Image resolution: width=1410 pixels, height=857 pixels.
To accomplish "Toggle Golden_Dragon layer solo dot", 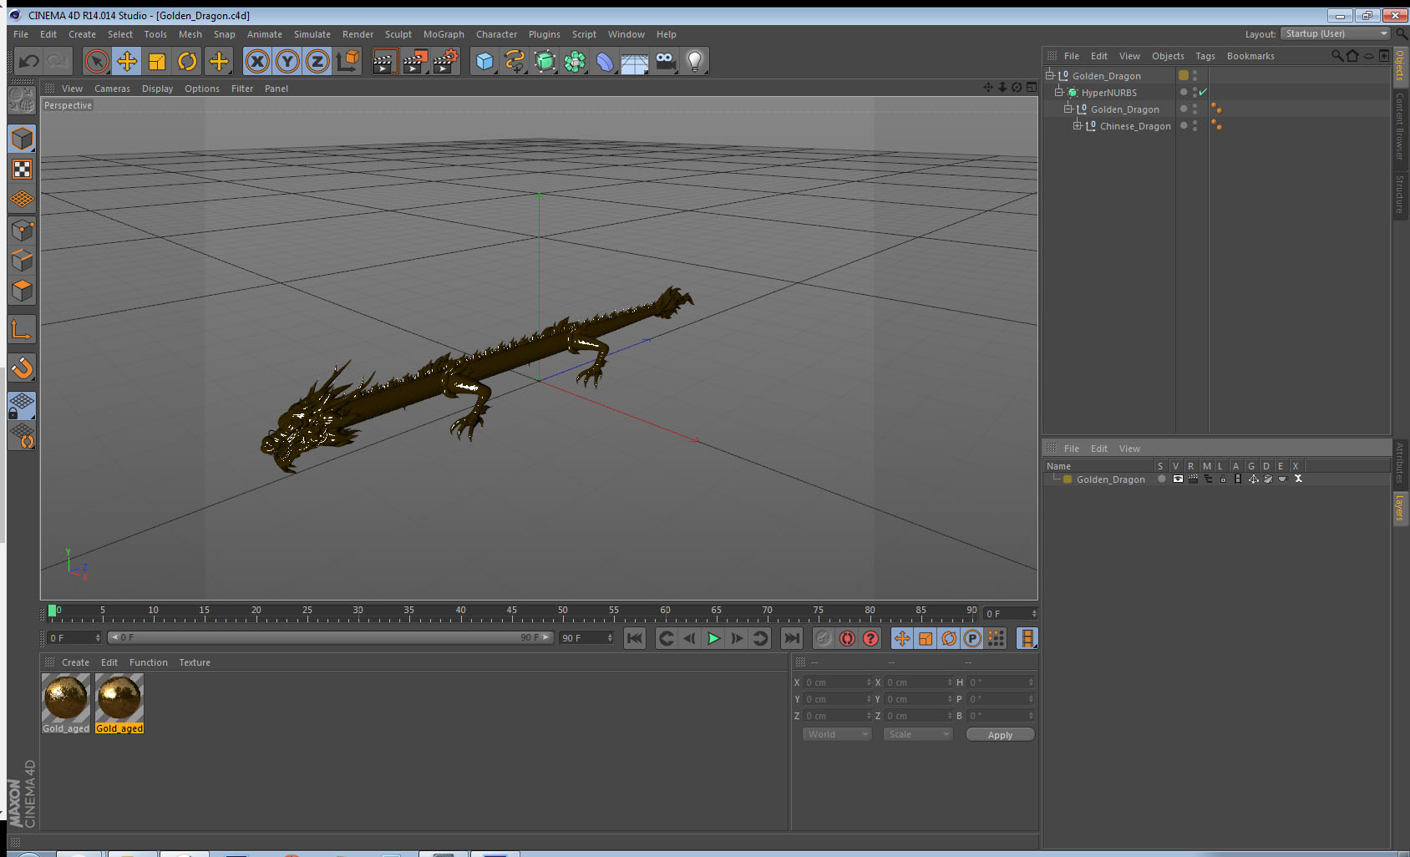I will (1161, 479).
